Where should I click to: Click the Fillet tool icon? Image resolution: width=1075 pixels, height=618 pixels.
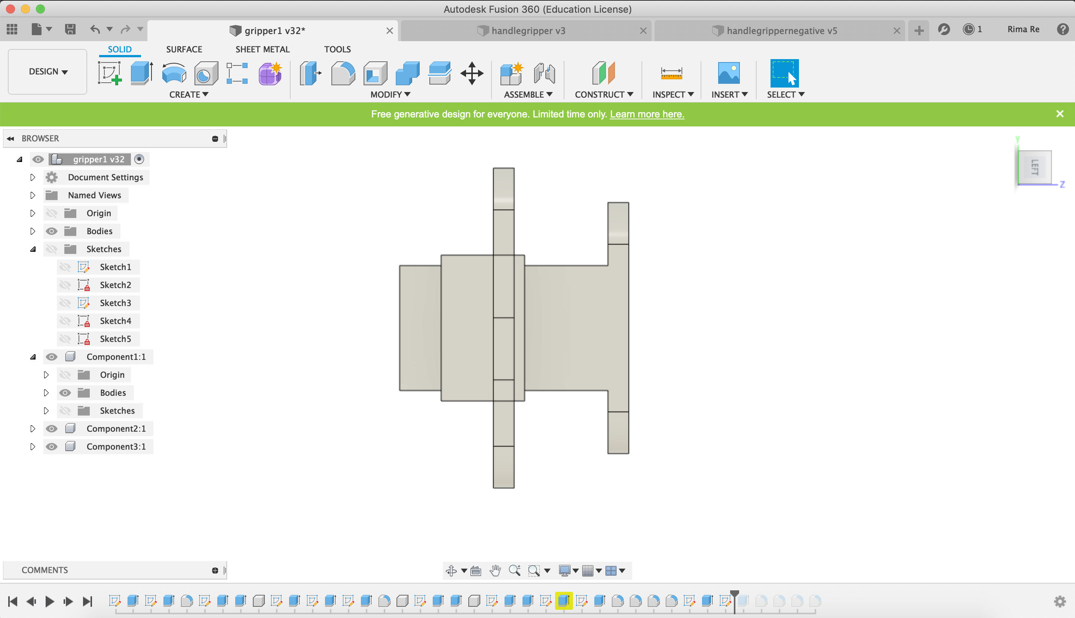click(343, 73)
